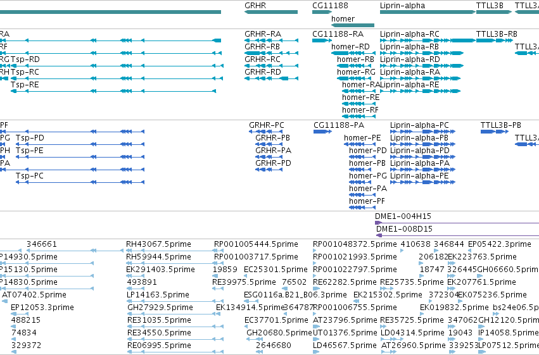Screen dimensions: 539x355
Task: Select transcript Liprin-alpha-RD
Action: pyautogui.click(x=410, y=59)
